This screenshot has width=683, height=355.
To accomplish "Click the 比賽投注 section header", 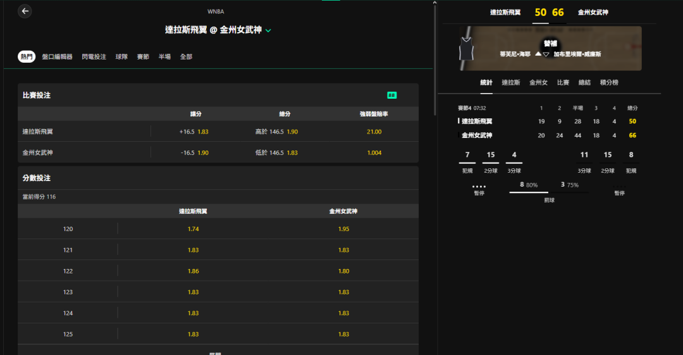I will point(218,95).
